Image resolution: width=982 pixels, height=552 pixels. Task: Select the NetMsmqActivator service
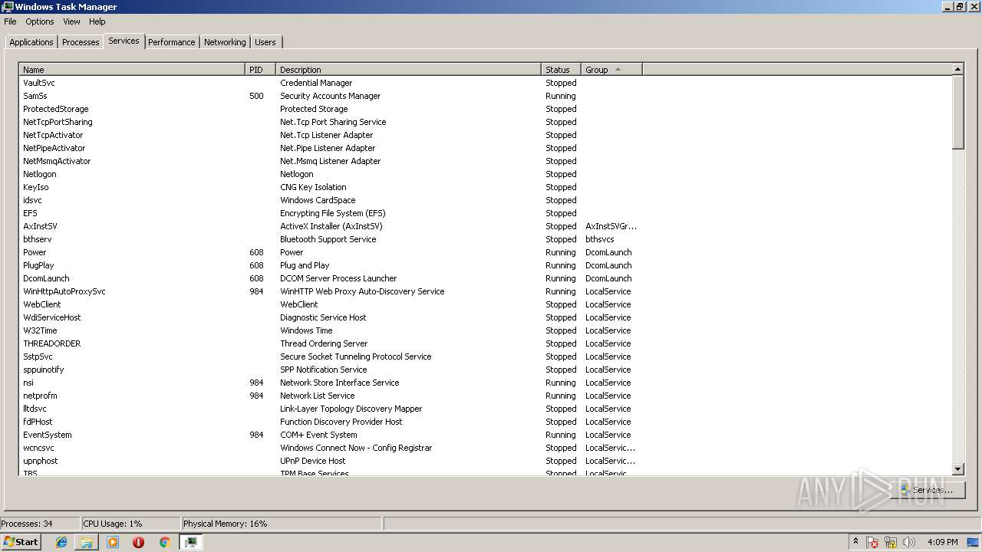tap(57, 161)
